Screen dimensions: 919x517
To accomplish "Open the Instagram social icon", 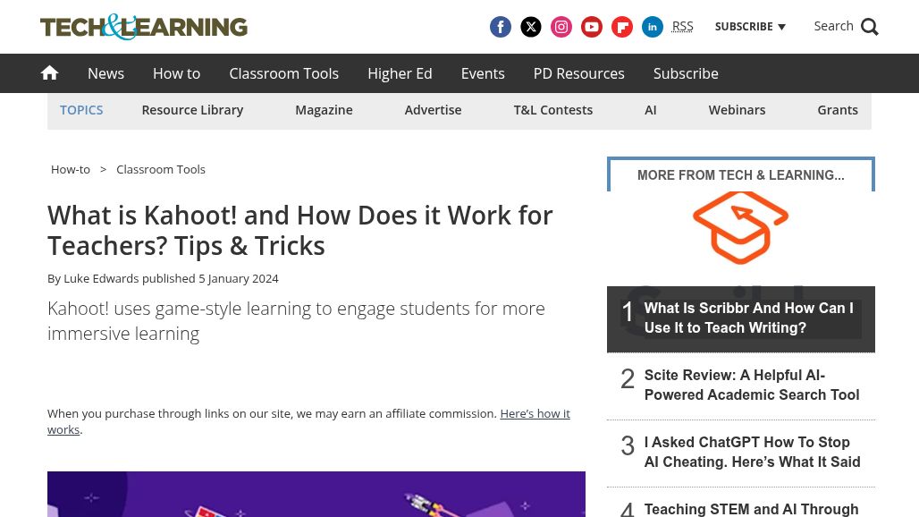I will [561, 27].
